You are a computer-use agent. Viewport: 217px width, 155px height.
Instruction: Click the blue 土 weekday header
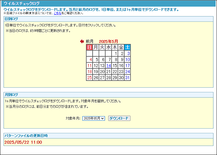tap(127, 47)
